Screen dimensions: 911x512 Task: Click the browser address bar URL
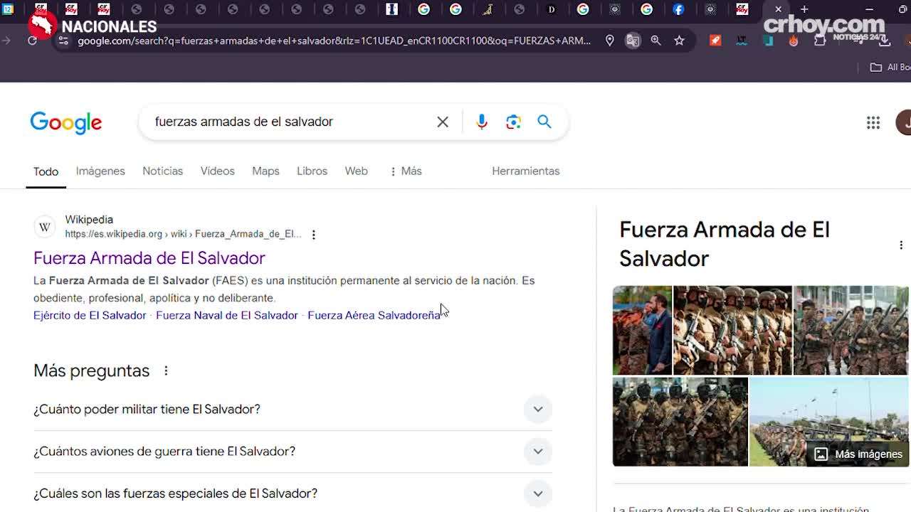334,41
